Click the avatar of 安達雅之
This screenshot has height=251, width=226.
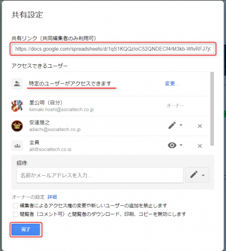[x=17, y=126]
